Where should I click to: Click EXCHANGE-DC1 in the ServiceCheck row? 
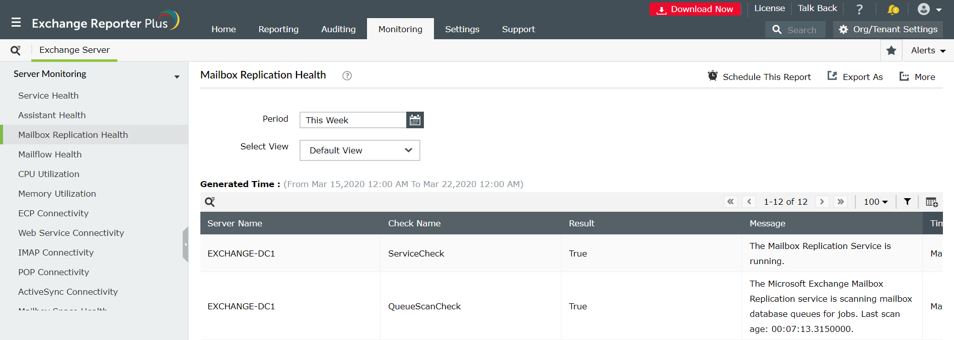point(241,253)
